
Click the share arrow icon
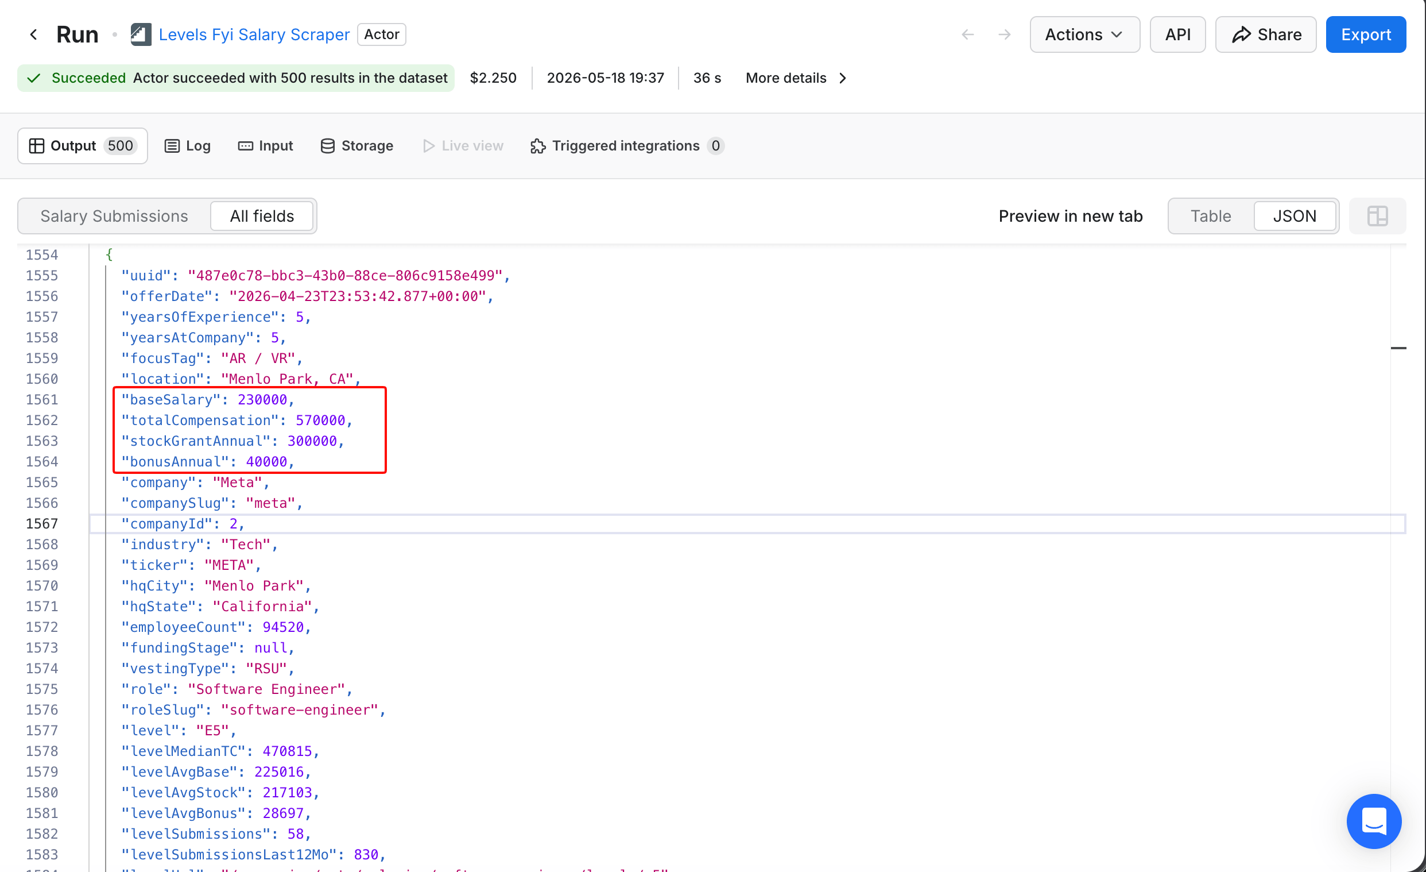click(1241, 34)
